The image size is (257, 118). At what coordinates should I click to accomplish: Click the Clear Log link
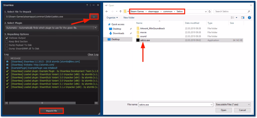93,54
